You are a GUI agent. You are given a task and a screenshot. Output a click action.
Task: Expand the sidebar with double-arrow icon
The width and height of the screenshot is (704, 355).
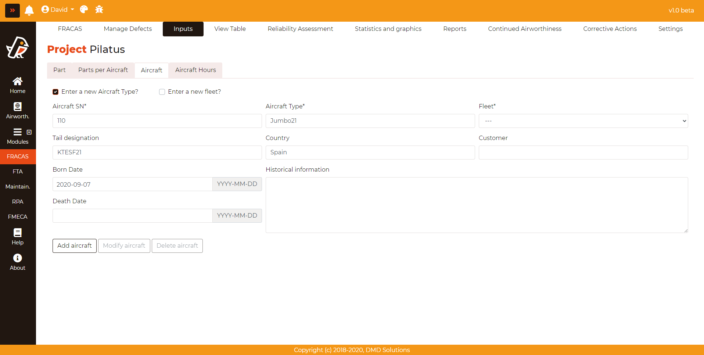point(12,10)
